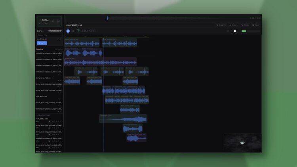Click the blue Search button
This screenshot has height=167, width=297.
(x=42, y=43)
